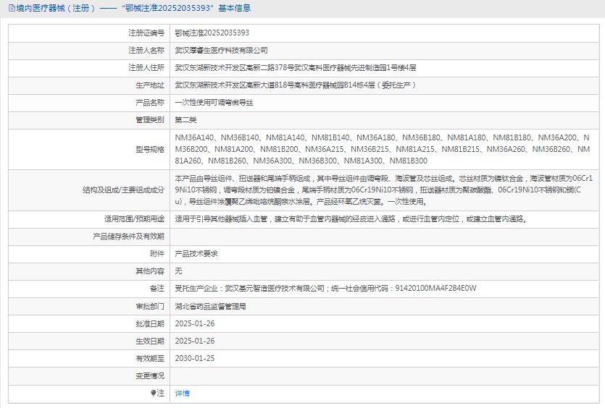Select the 其他内容 label
Viewport: 605px width, 408px height.
coord(150,271)
